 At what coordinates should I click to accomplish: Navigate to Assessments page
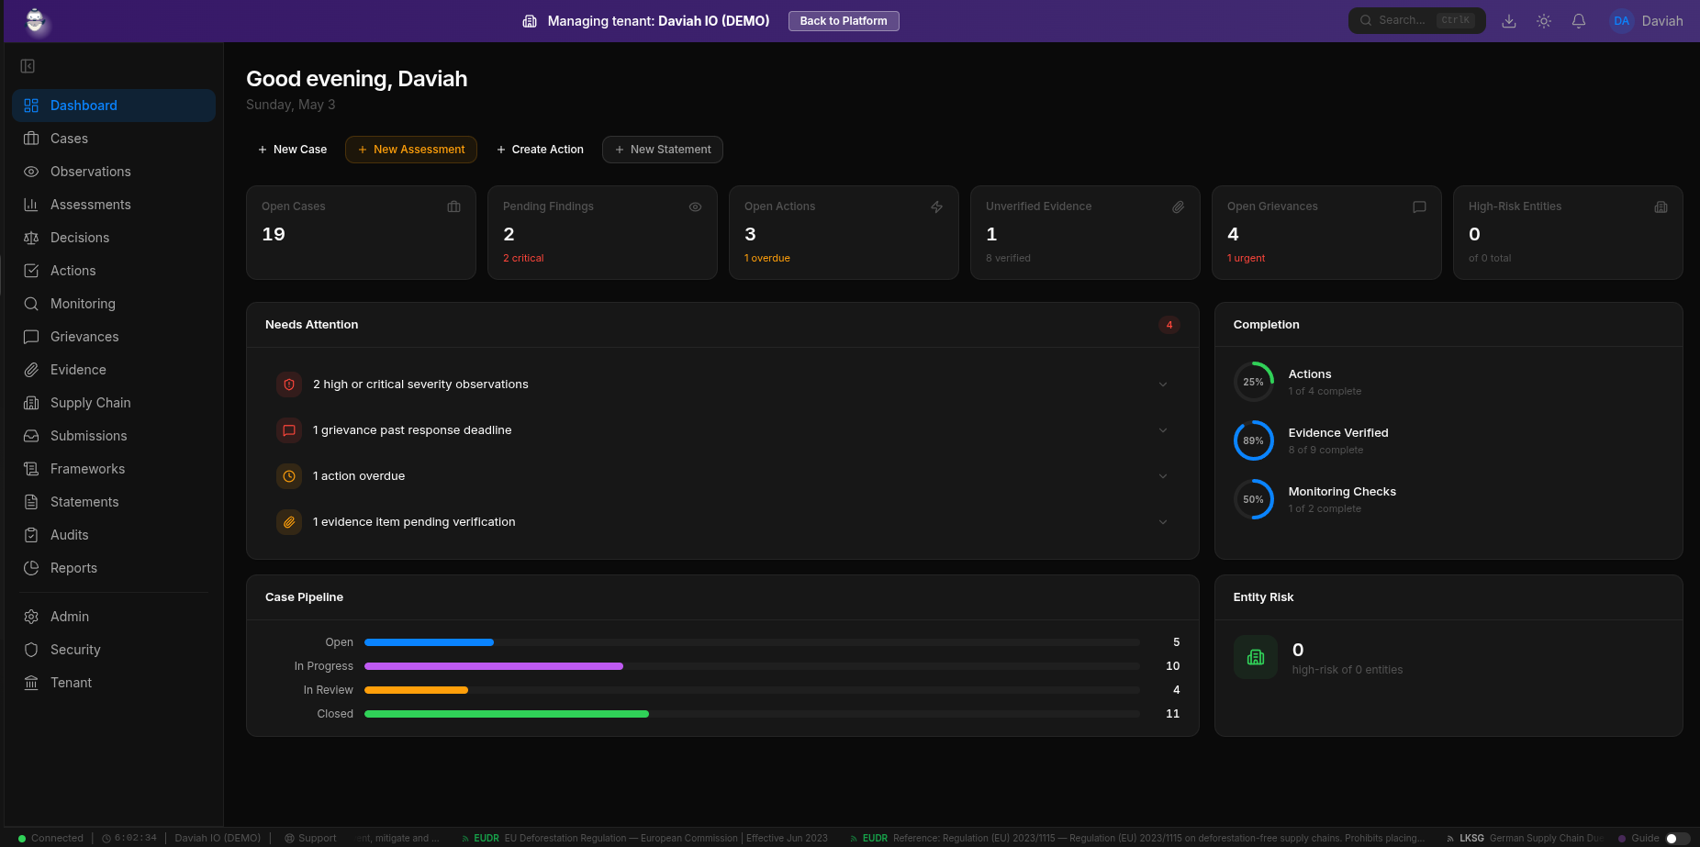point(114,205)
